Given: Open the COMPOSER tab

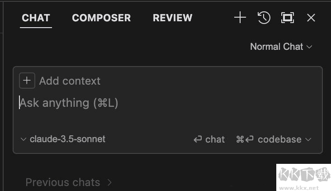Looking at the screenshot, I should 101,18.
